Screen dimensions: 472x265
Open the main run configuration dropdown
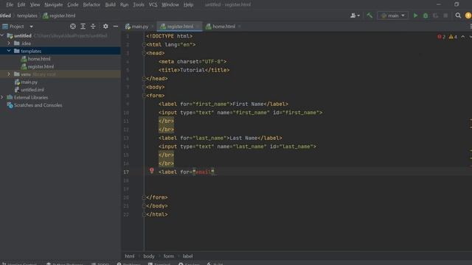pyautogui.click(x=393, y=15)
